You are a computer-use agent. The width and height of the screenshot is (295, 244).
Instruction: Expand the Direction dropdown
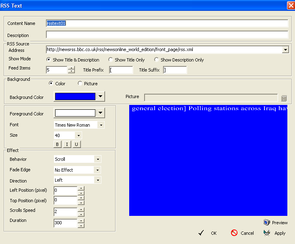97,180
